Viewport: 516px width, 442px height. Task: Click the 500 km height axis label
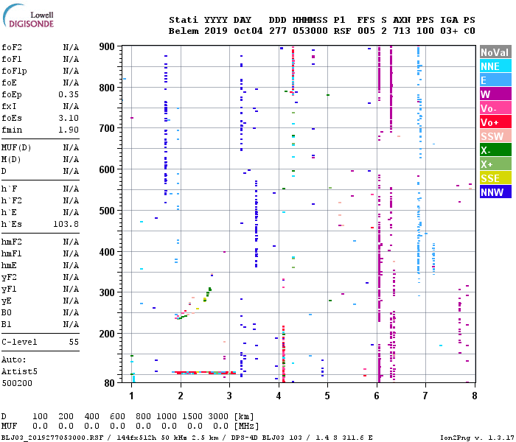107,211
